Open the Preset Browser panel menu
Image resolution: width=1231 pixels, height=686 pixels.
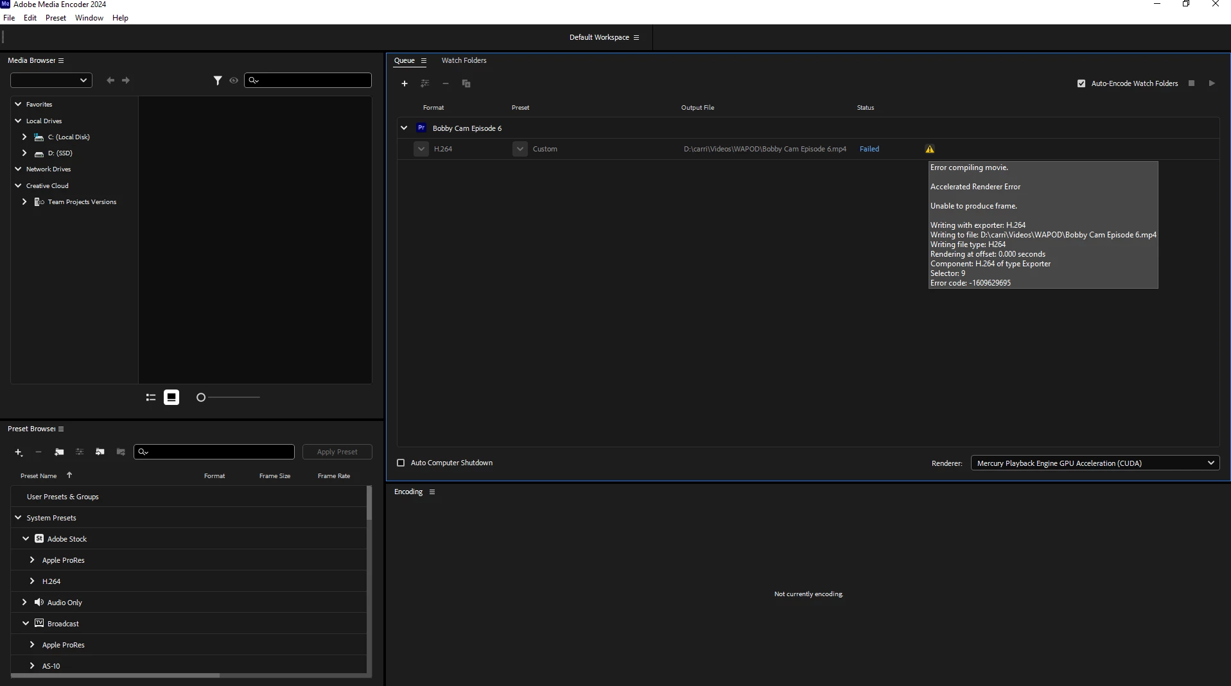(x=61, y=429)
